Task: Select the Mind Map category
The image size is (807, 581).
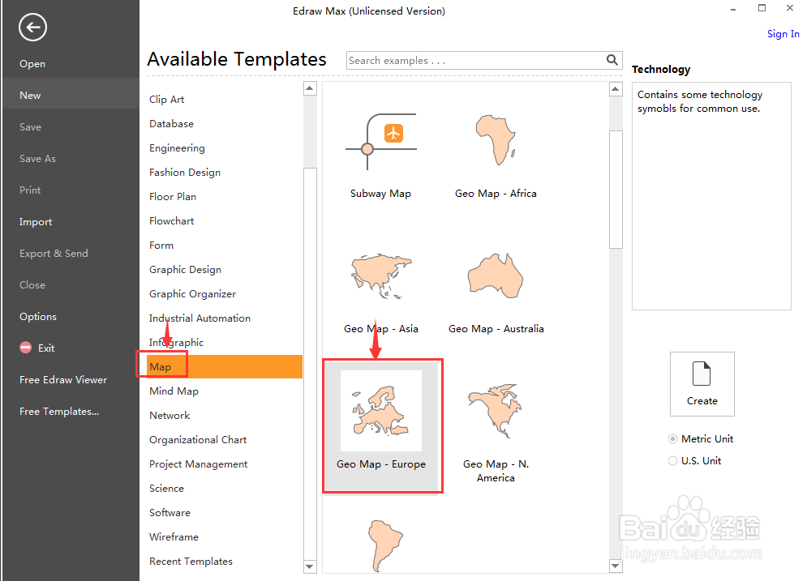Action: 174,391
